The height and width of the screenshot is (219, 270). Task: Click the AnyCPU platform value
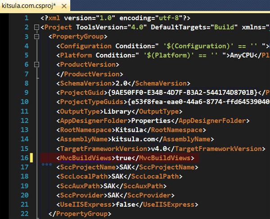(242, 55)
